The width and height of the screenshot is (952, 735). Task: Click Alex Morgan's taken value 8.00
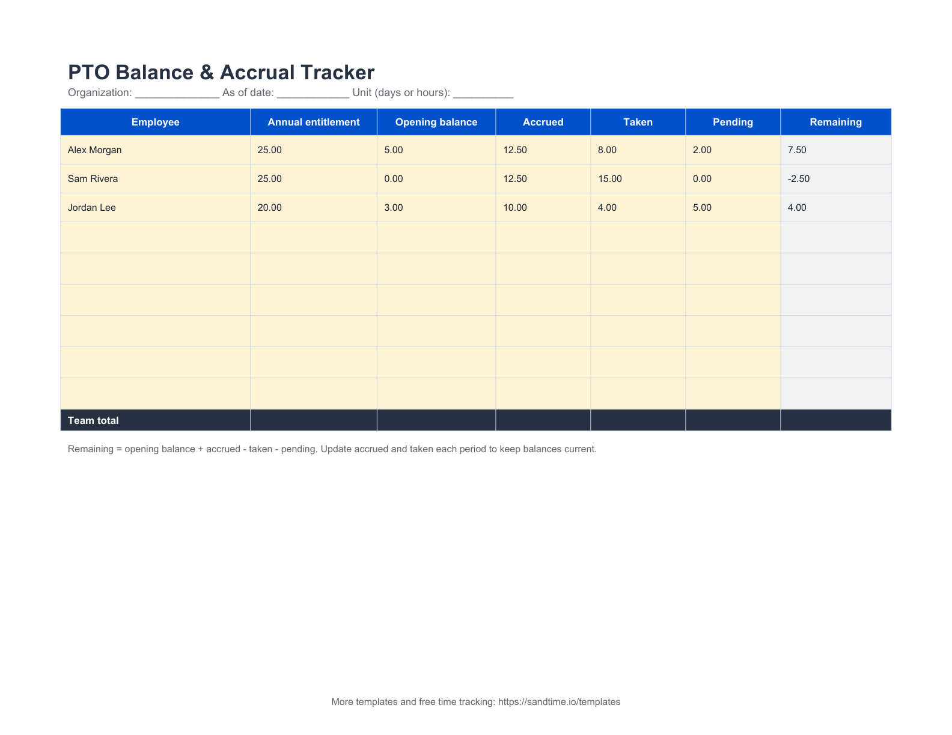point(638,150)
